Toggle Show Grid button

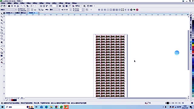coord(67,6)
